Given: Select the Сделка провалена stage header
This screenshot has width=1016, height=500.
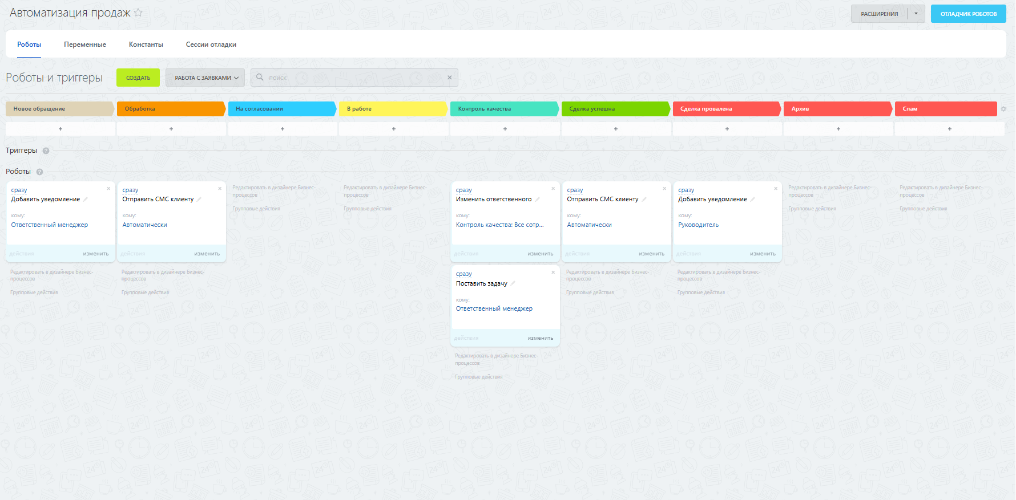Looking at the screenshot, I should (x=727, y=109).
